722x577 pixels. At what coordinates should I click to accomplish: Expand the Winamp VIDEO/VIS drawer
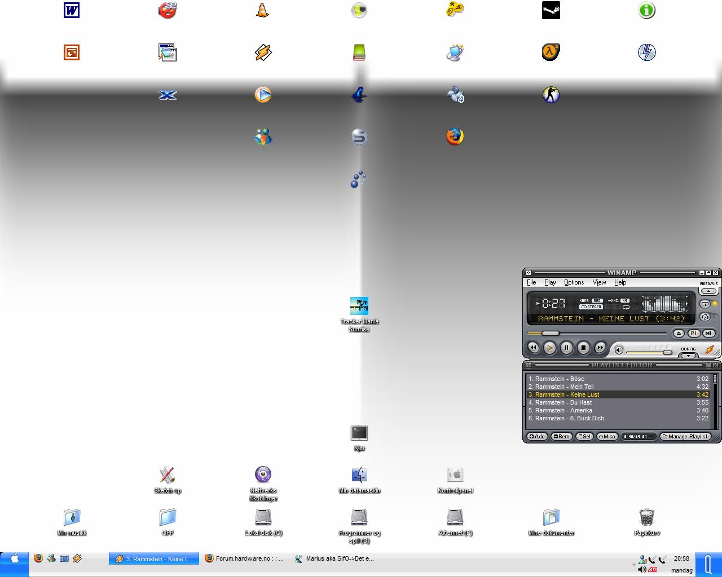coord(707,291)
